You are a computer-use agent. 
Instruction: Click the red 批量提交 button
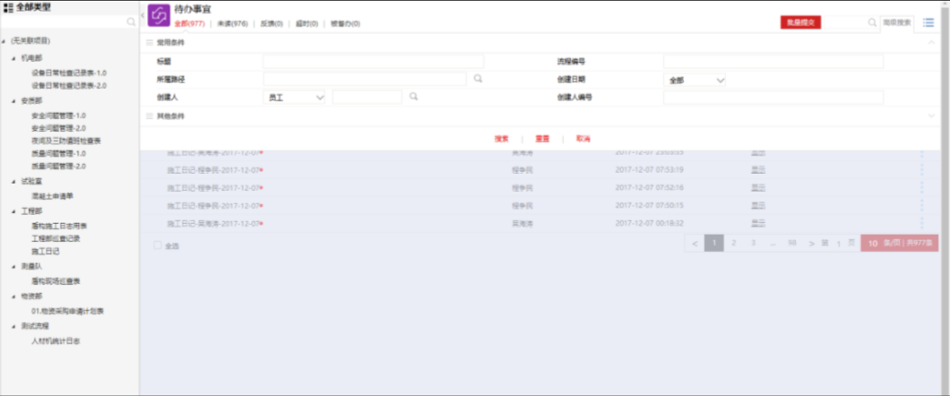[800, 22]
